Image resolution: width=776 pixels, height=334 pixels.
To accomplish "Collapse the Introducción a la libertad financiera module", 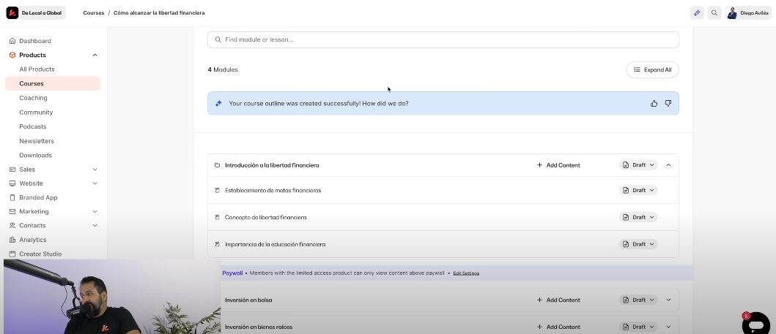I will click(668, 165).
